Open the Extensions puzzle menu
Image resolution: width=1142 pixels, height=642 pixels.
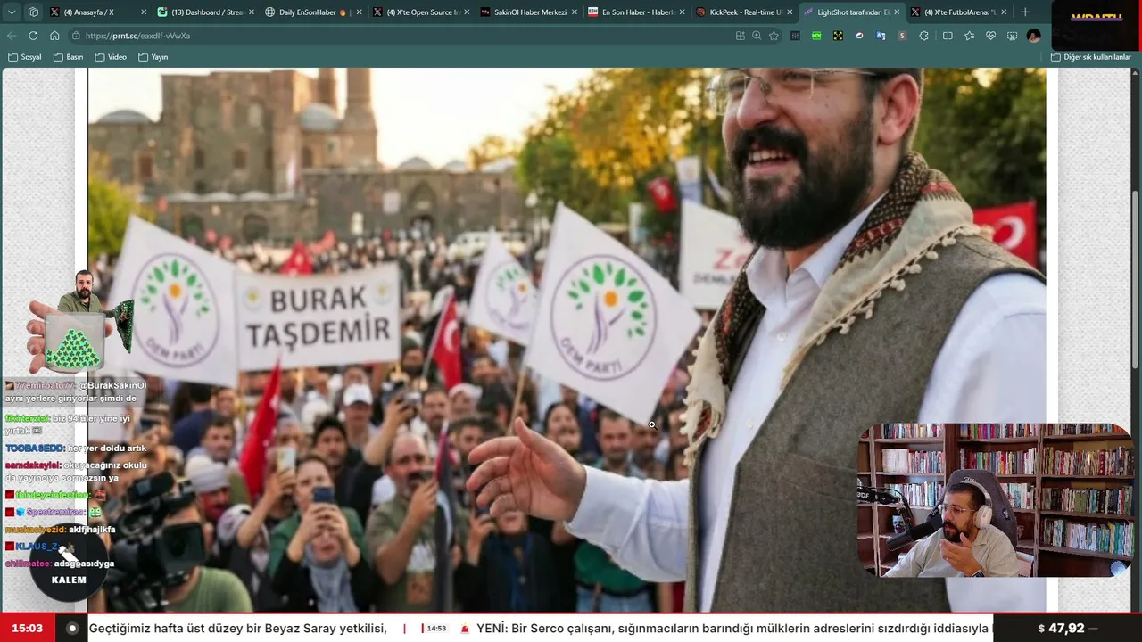[x=924, y=36]
